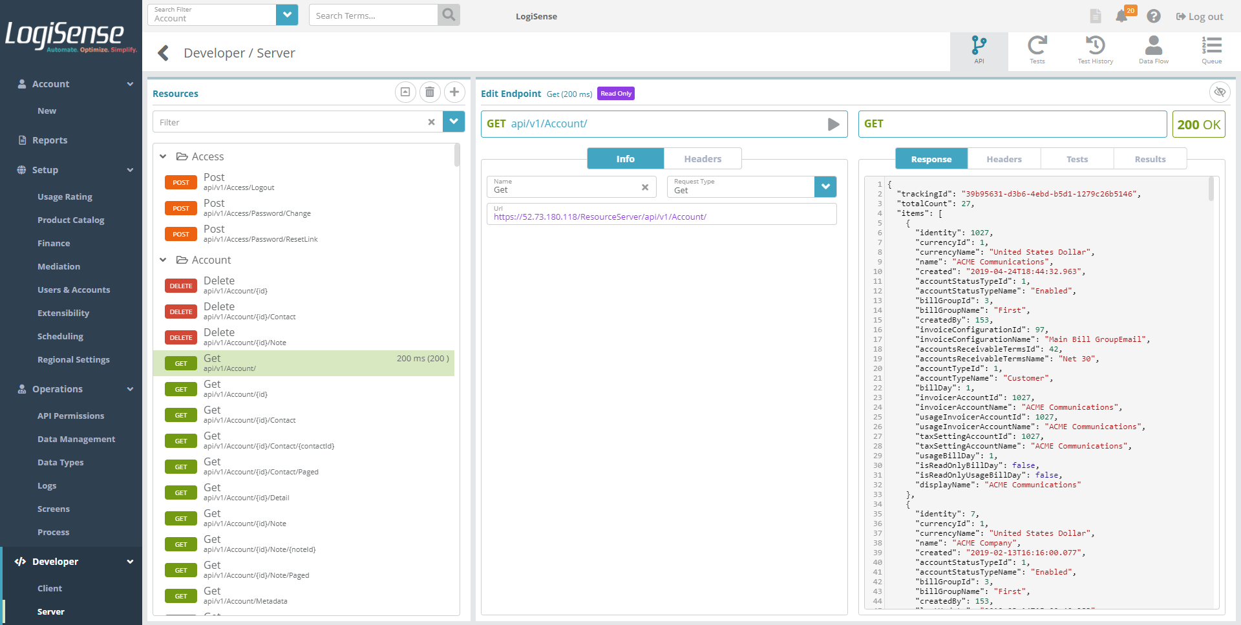Click the 200 OK status box
The height and width of the screenshot is (625, 1241).
(x=1198, y=124)
